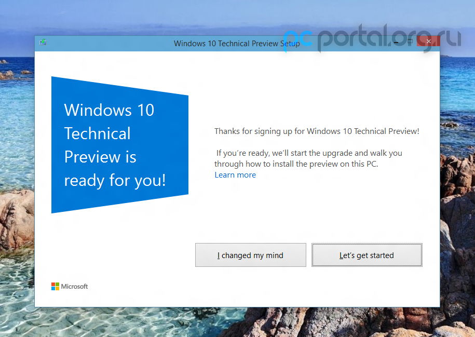Image resolution: width=475 pixels, height=337 pixels.
Task: Open the Learn more link
Action: coord(235,175)
